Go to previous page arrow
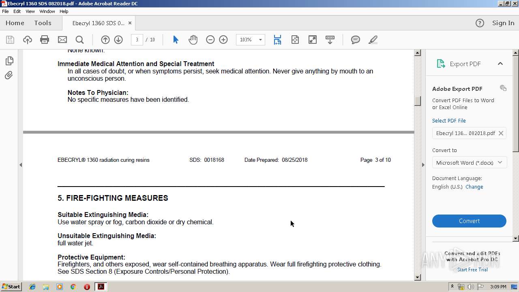 [105, 40]
